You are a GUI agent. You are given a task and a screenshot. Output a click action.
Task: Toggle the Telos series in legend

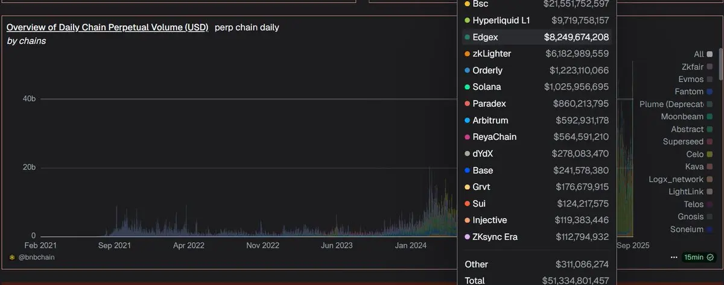(x=699, y=204)
